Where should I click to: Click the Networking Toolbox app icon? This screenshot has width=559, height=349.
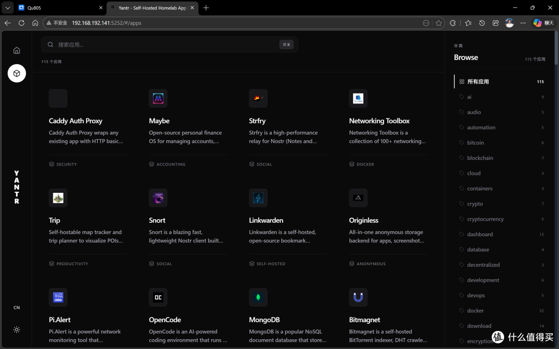tap(358, 98)
